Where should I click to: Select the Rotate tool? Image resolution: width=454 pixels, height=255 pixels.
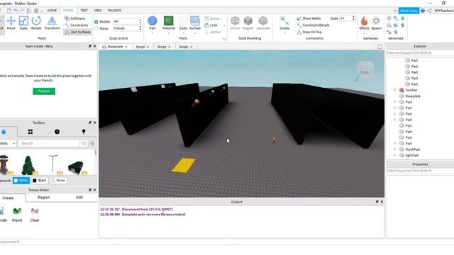[x=36, y=23]
